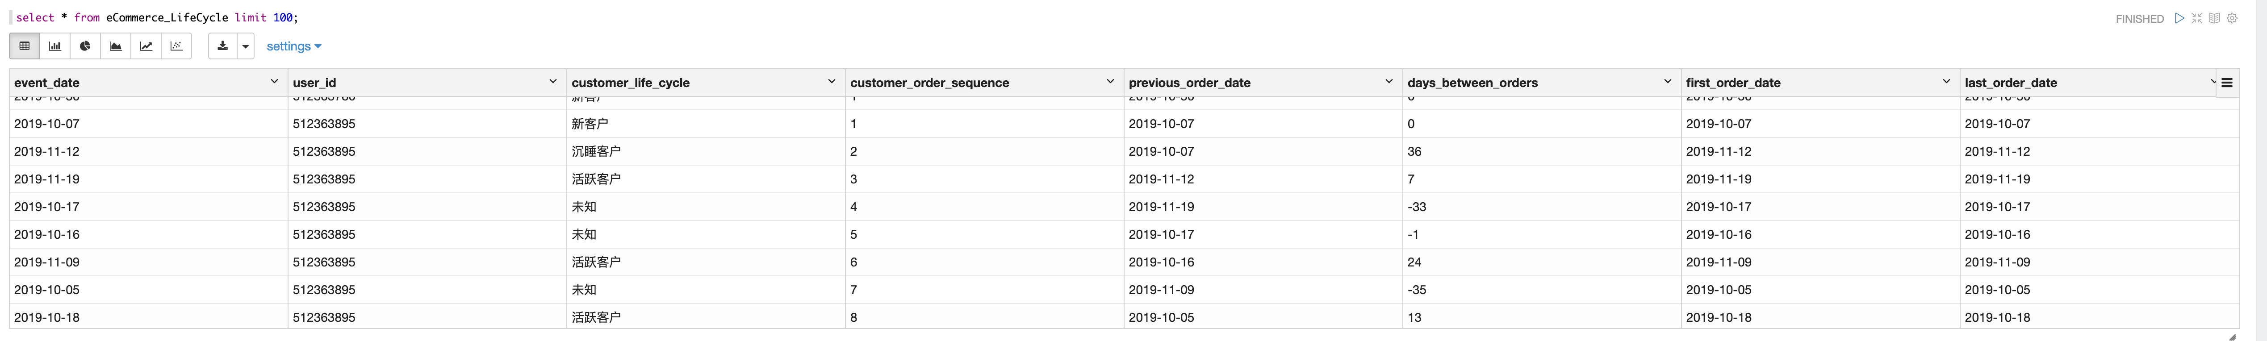Show results as pie chart
Image resolution: width=2267 pixels, height=341 pixels.
click(x=85, y=46)
